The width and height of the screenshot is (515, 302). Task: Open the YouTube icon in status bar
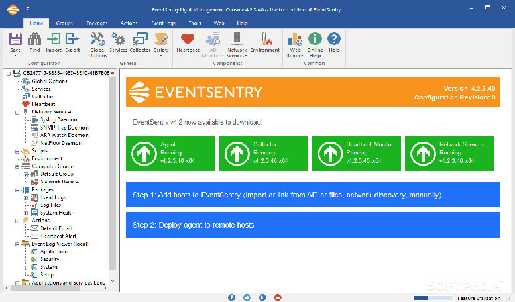tap(278, 297)
